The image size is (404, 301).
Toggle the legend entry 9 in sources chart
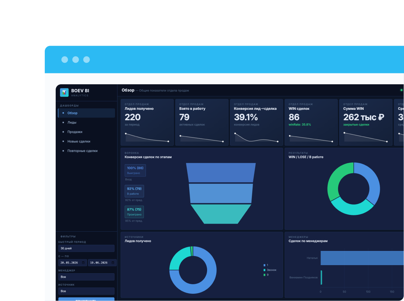pos(266,275)
